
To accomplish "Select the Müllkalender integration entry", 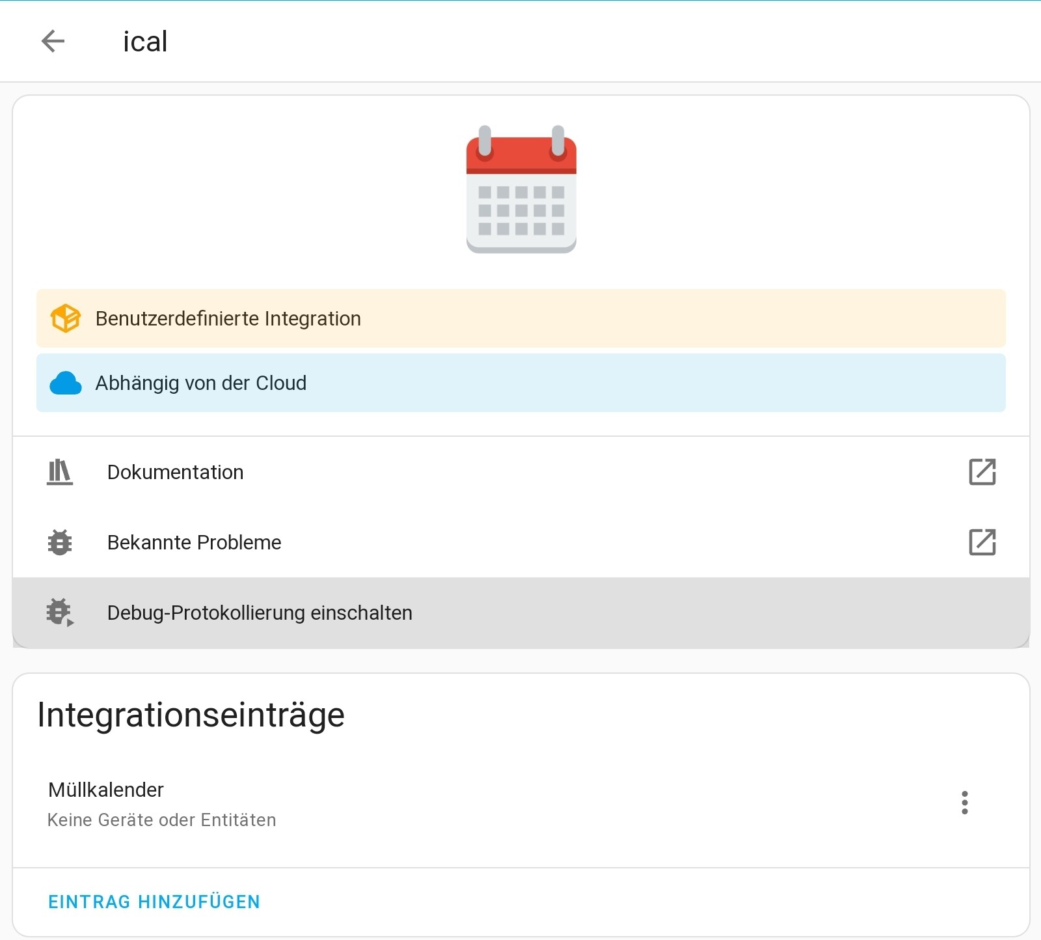I will tap(106, 790).
